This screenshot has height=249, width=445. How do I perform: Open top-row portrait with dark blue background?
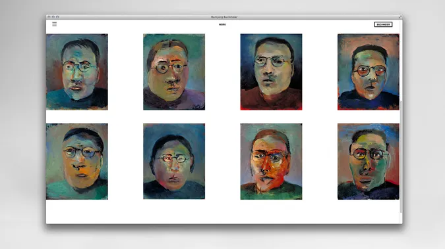271,72
